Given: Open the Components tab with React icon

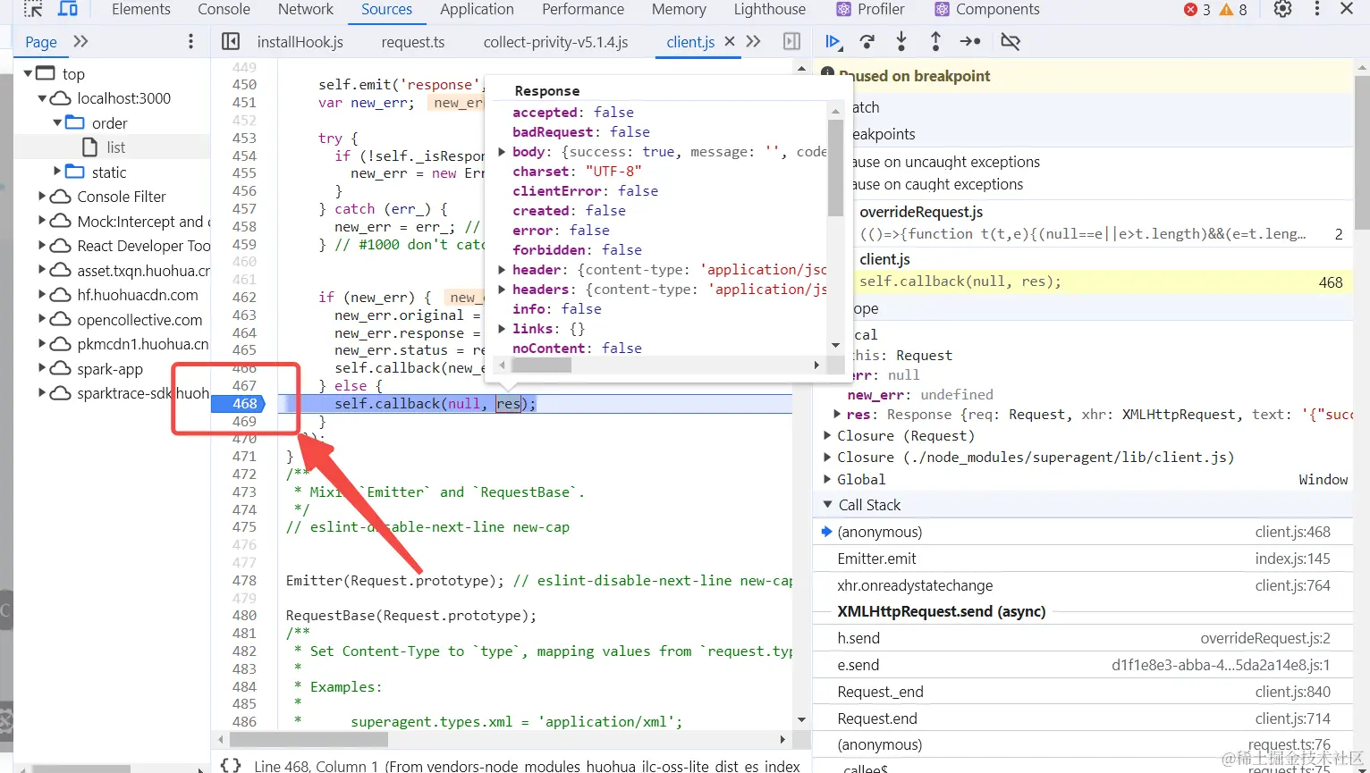Looking at the screenshot, I should [987, 9].
